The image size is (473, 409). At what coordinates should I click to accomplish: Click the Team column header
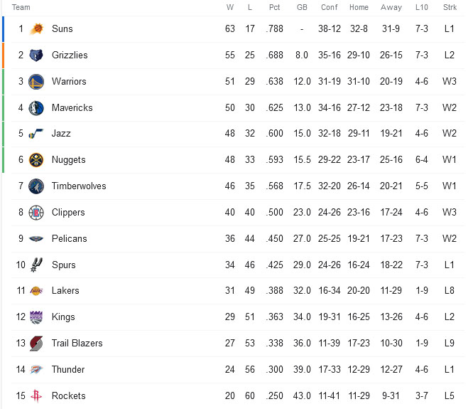tap(21, 7)
